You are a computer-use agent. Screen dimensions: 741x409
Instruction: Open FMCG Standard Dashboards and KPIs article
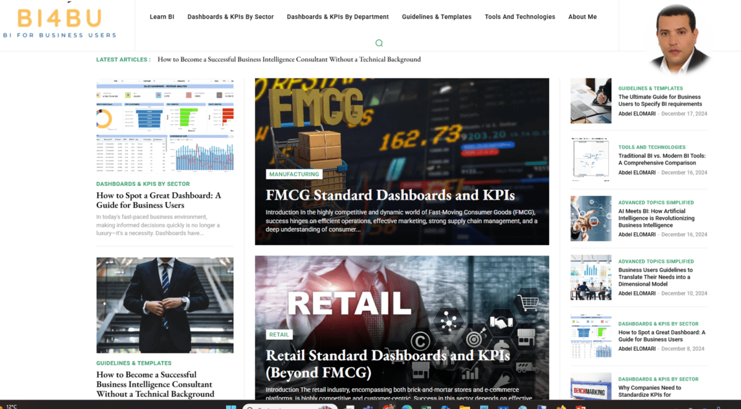(390, 195)
